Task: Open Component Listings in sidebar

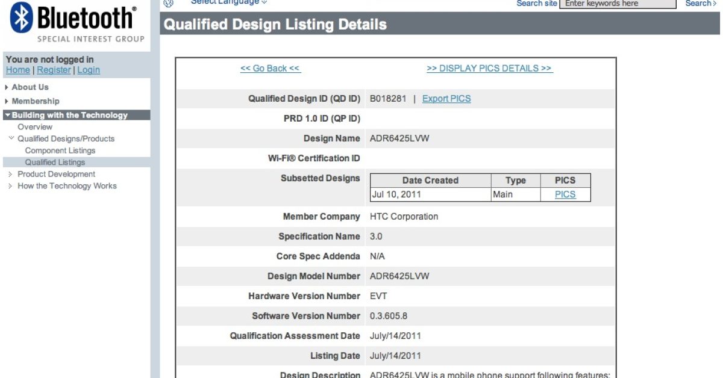Action: coord(60,150)
